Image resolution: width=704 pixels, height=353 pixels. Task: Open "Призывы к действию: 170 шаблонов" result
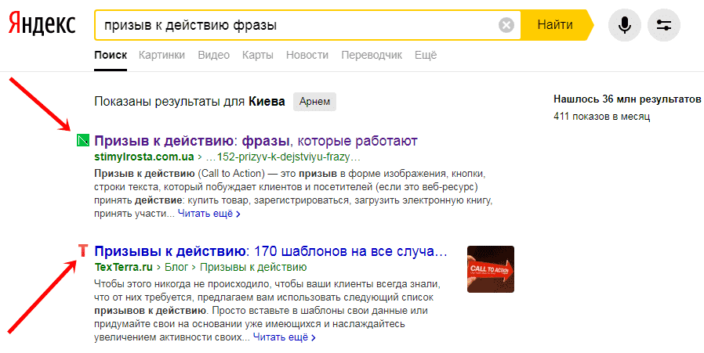click(270, 251)
